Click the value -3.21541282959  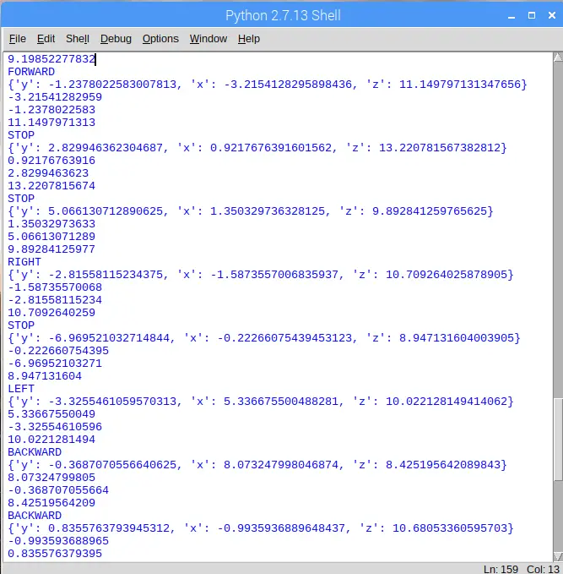pyautogui.click(x=55, y=97)
